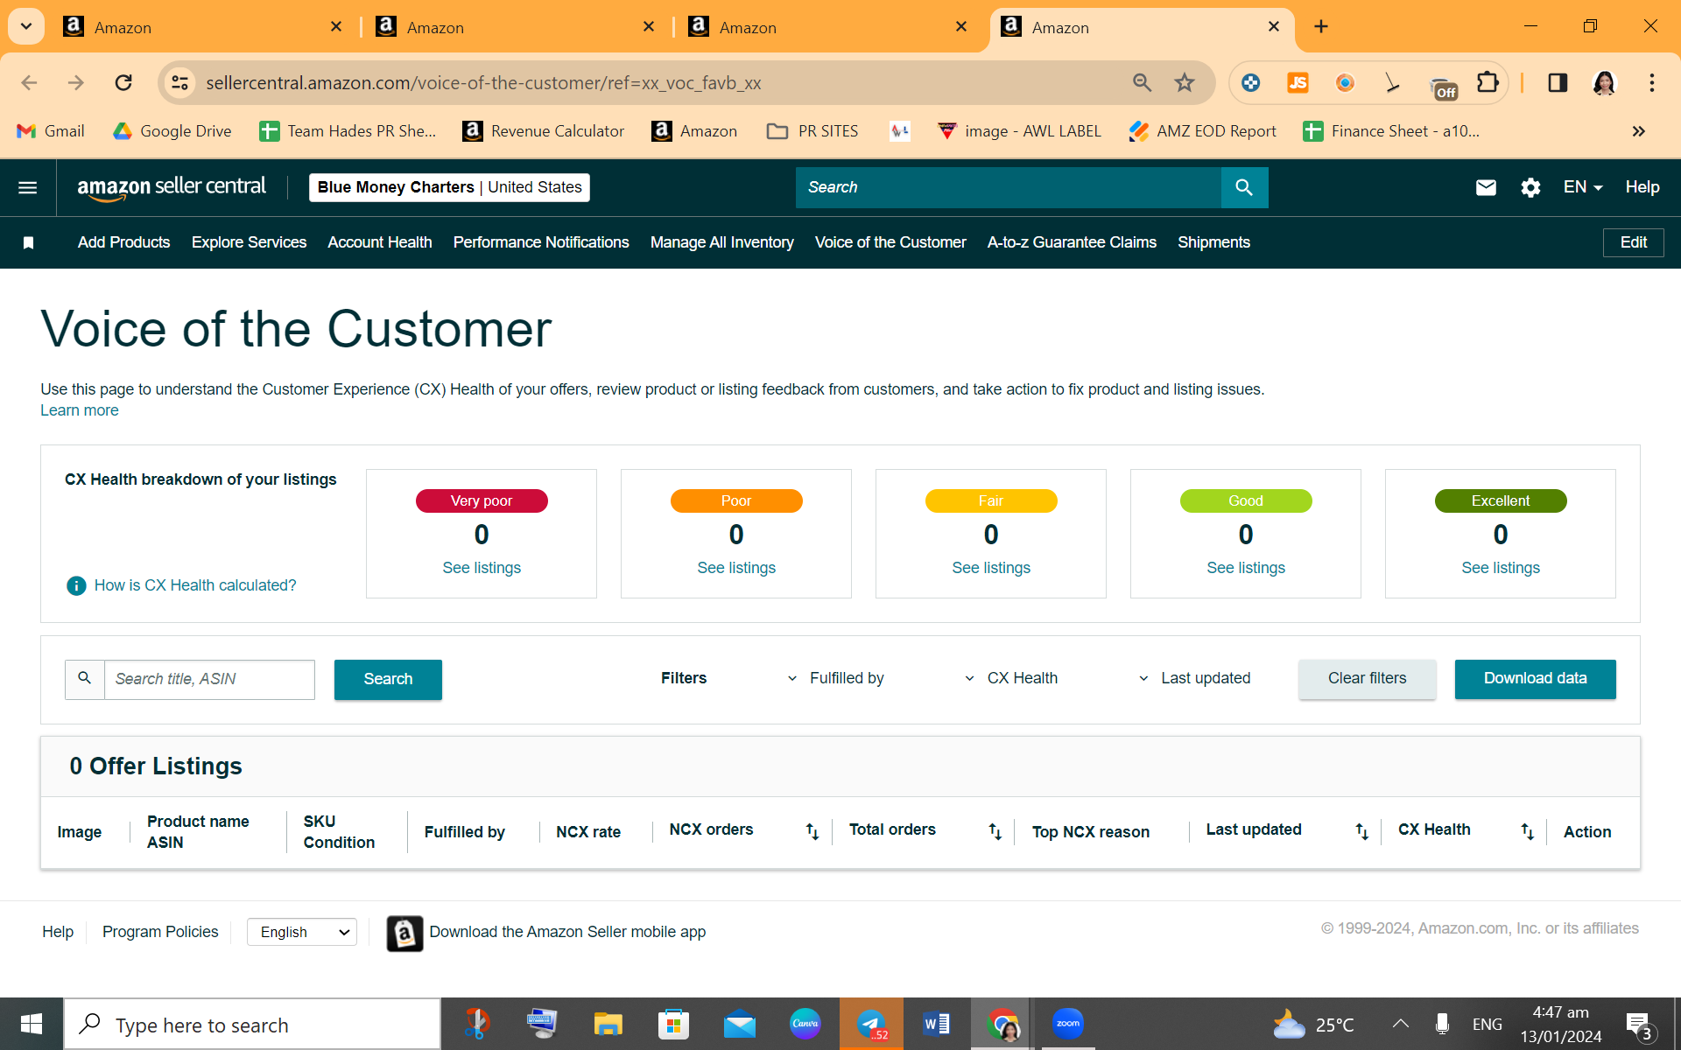This screenshot has height=1050, width=1681.
Task: Open the Chrome side panel icon
Action: coord(1558,82)
